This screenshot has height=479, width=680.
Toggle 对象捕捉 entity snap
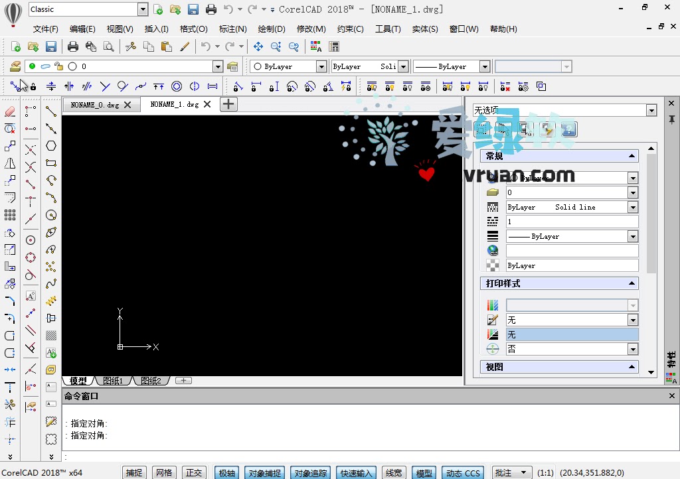264,473
